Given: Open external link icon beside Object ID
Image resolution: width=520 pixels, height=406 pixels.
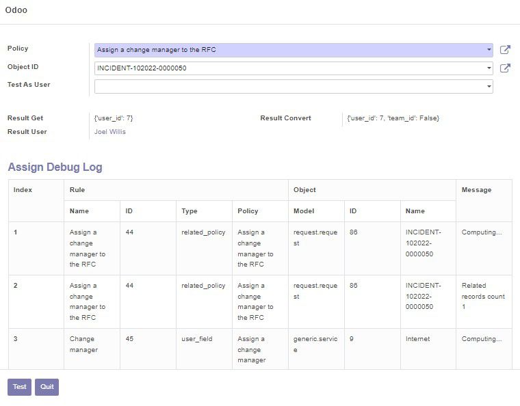Looking at the screenshot, I should (505, 68).
